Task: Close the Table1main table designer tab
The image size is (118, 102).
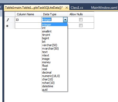Action: tap(67, 8)
